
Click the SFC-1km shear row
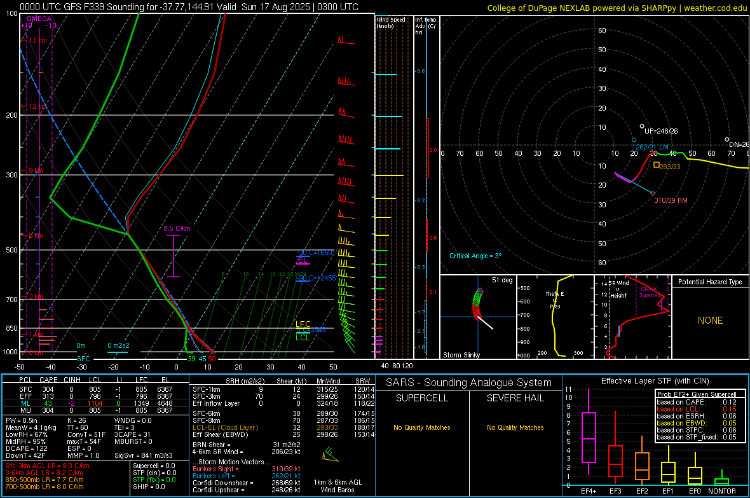[282, 389]
